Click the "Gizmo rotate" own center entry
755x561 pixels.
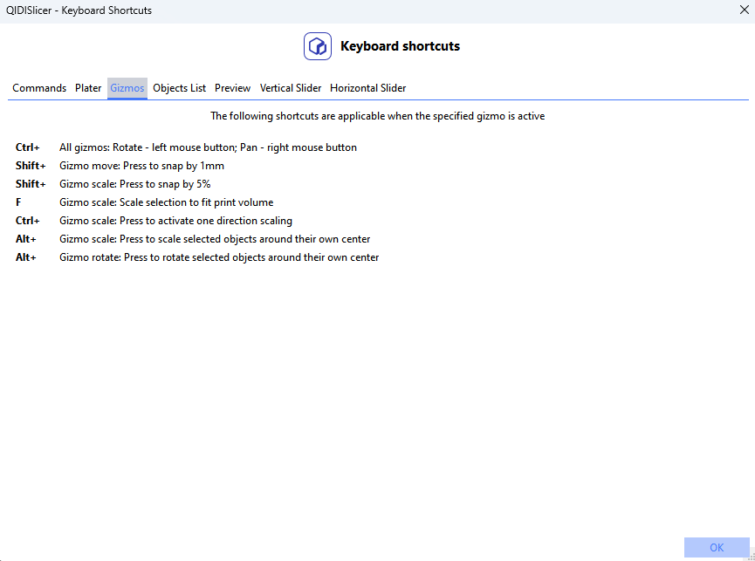[x=219, y=257]
